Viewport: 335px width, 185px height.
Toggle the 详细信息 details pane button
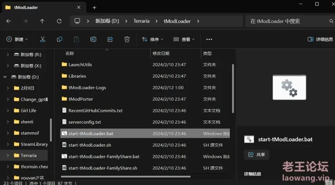pos(320,39)
